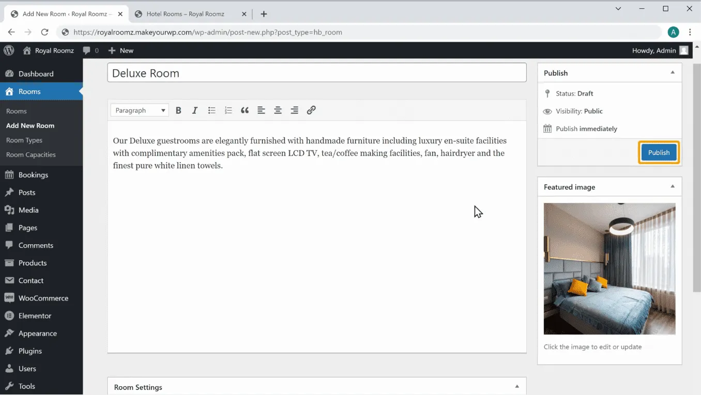Open the Bookings menu
The width and height of the screenshot is (701, 395).
pyautogui.click(x=33, y=175)
